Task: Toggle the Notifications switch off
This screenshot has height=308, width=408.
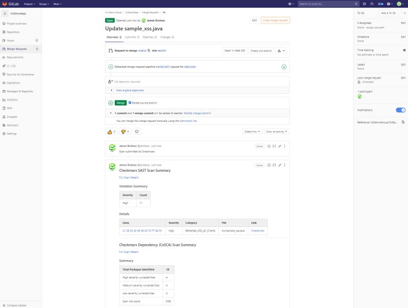Action: [399, 110]
